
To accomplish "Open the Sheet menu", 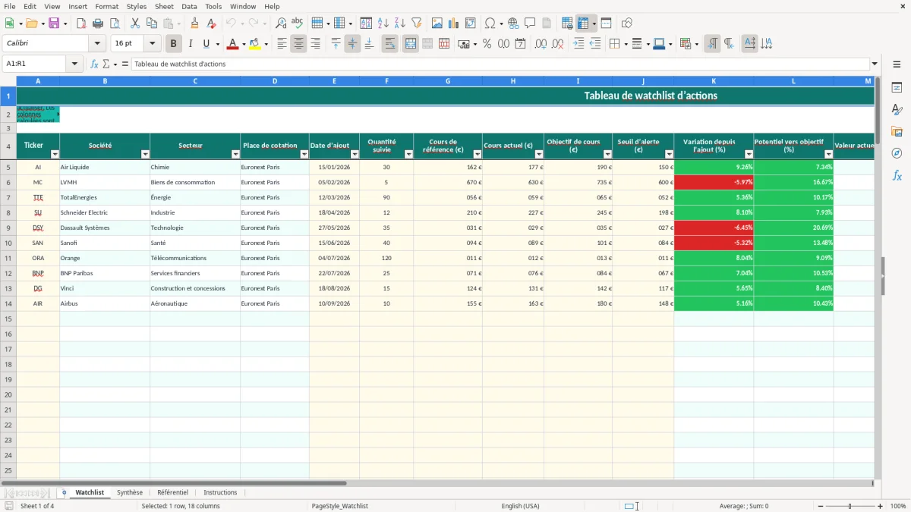I will point(164,6).
